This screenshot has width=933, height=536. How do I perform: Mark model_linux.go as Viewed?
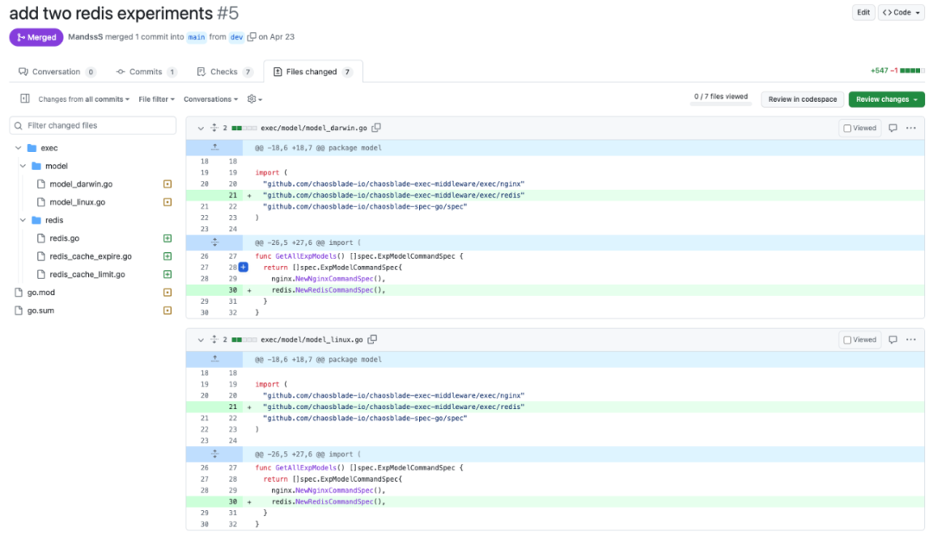(860, 339)
